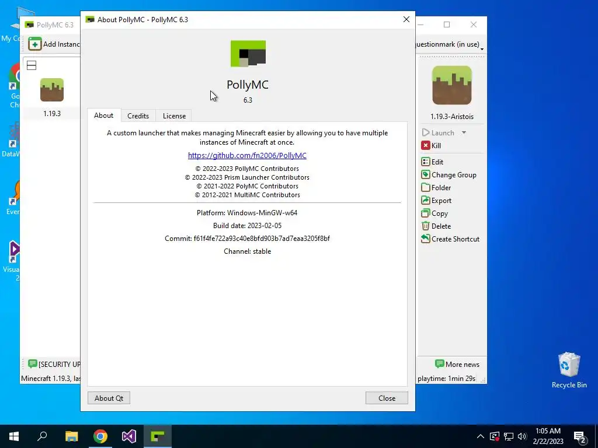Viewport: 598px width, 448px height.
Task: Open the account dropdown in main window
Action: click(x=449, y=44)
